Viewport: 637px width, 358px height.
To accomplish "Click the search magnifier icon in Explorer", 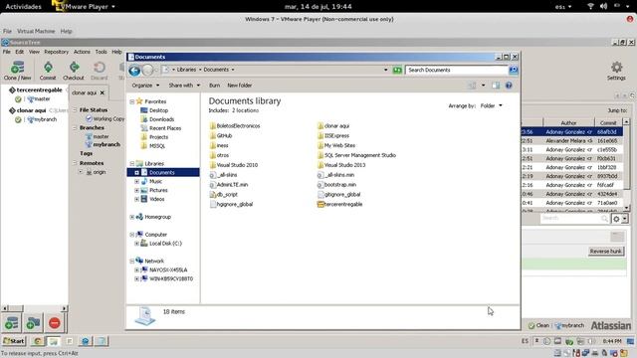I will point(514,70).
